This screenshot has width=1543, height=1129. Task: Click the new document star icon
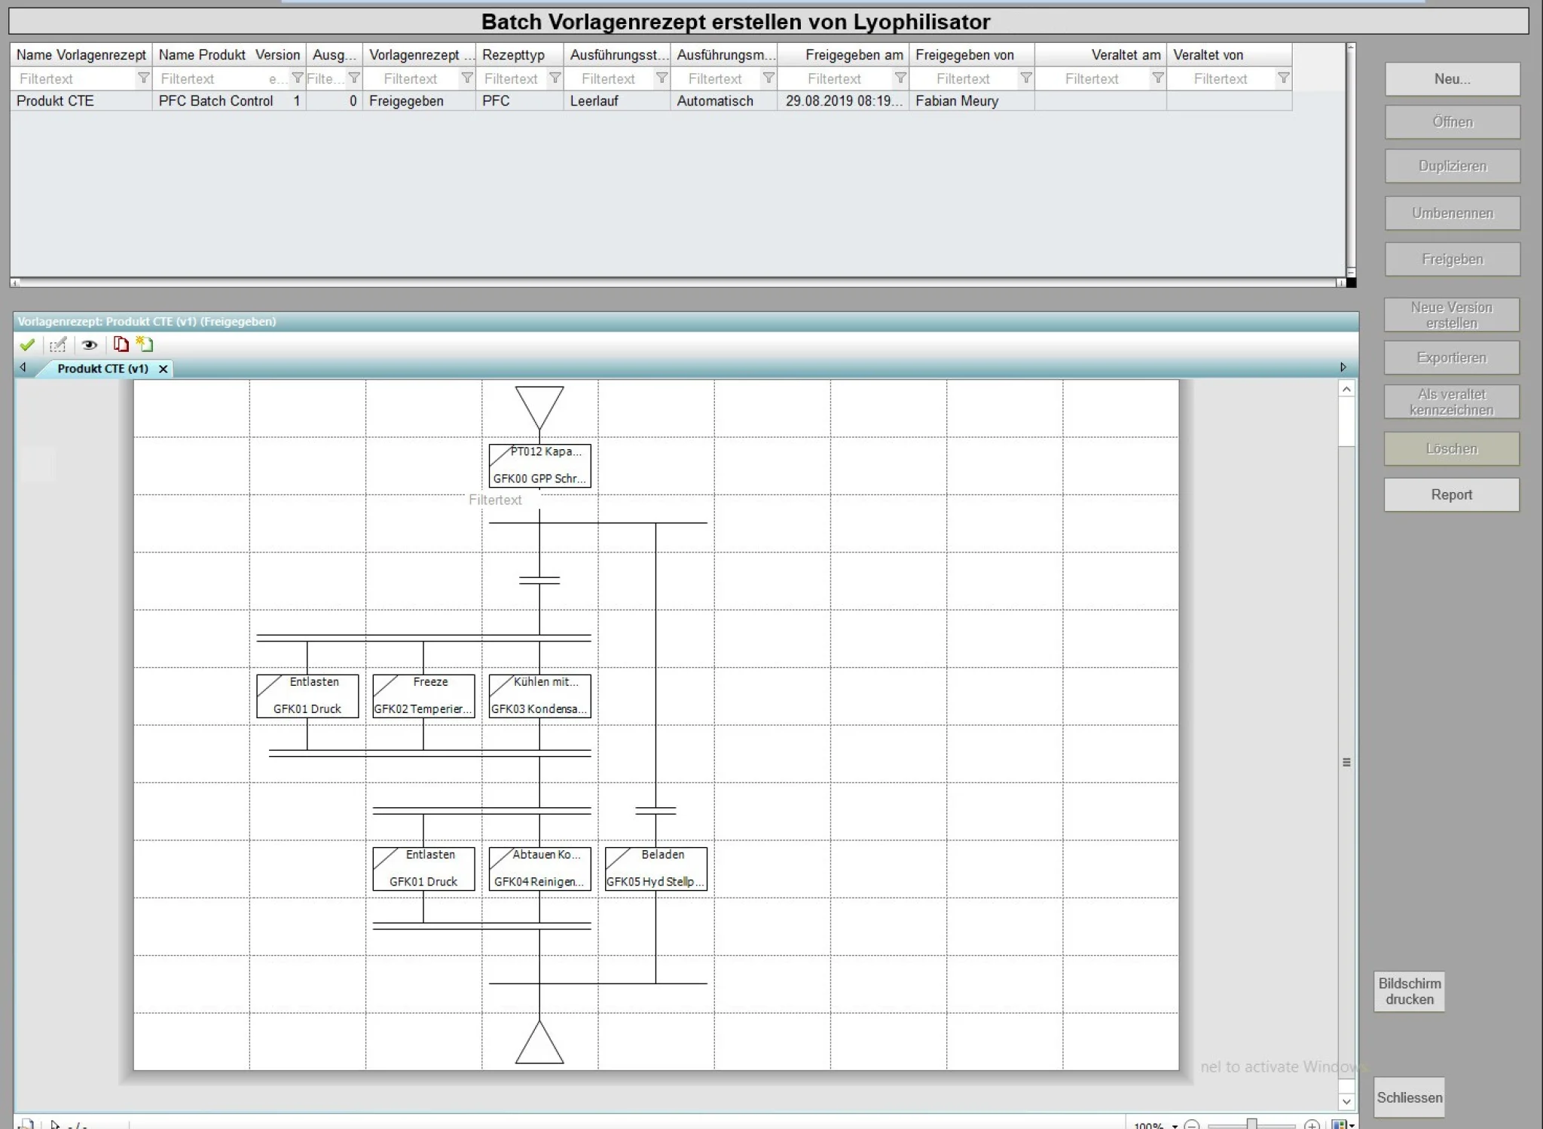[145, 344]
